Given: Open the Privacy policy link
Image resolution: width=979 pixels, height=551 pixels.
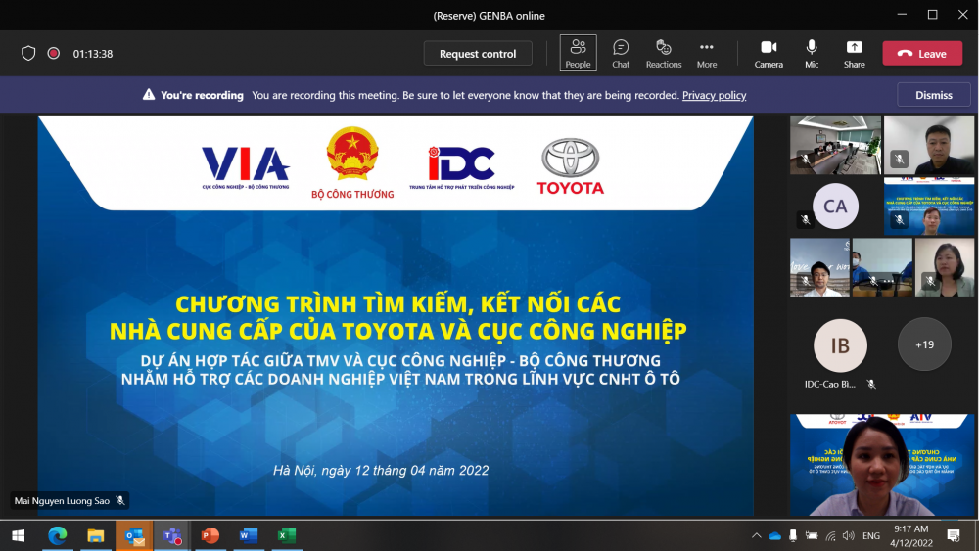Looking at the screenshot, I should 714,95.
